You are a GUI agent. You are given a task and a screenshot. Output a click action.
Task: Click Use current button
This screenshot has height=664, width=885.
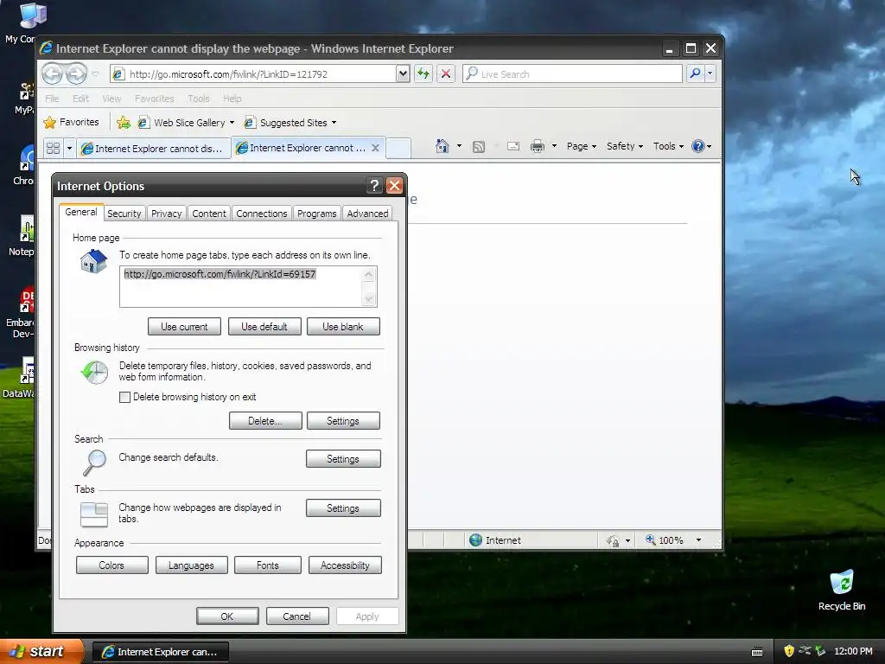(184, 326)
